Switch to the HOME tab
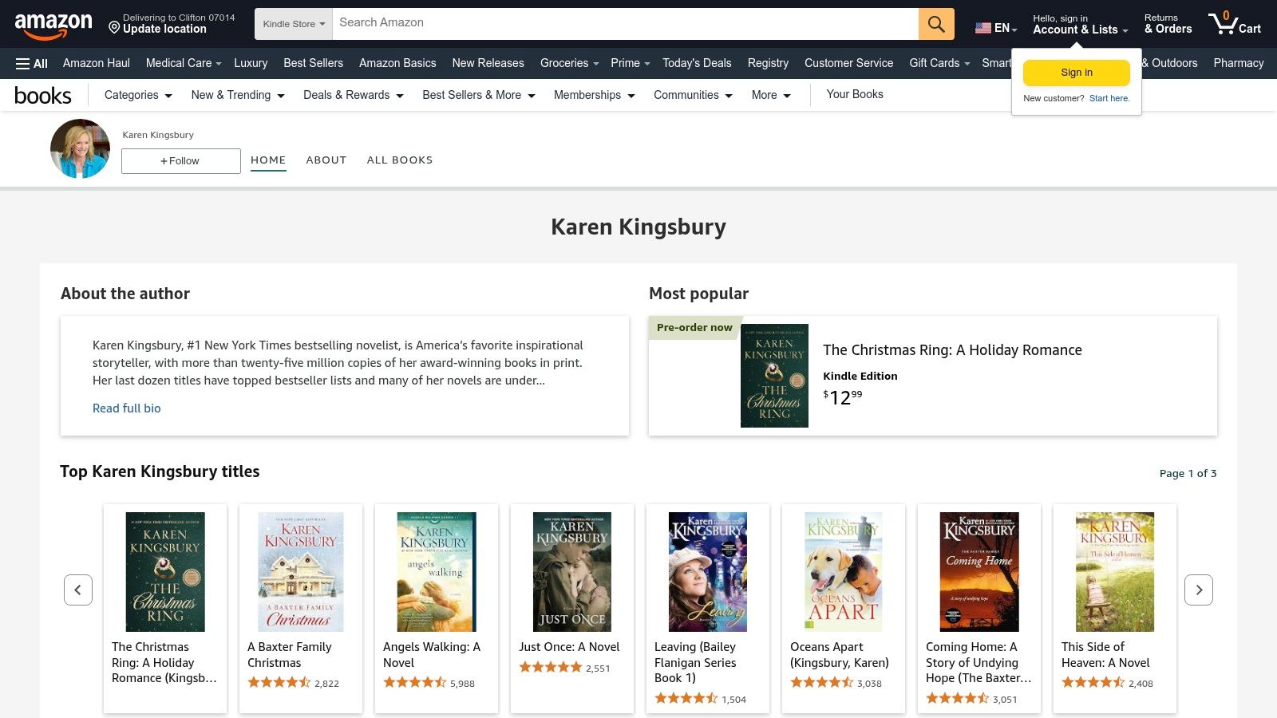Image resolution: width=1277 pixels, height=718 pixels. [x=268, y=160]
